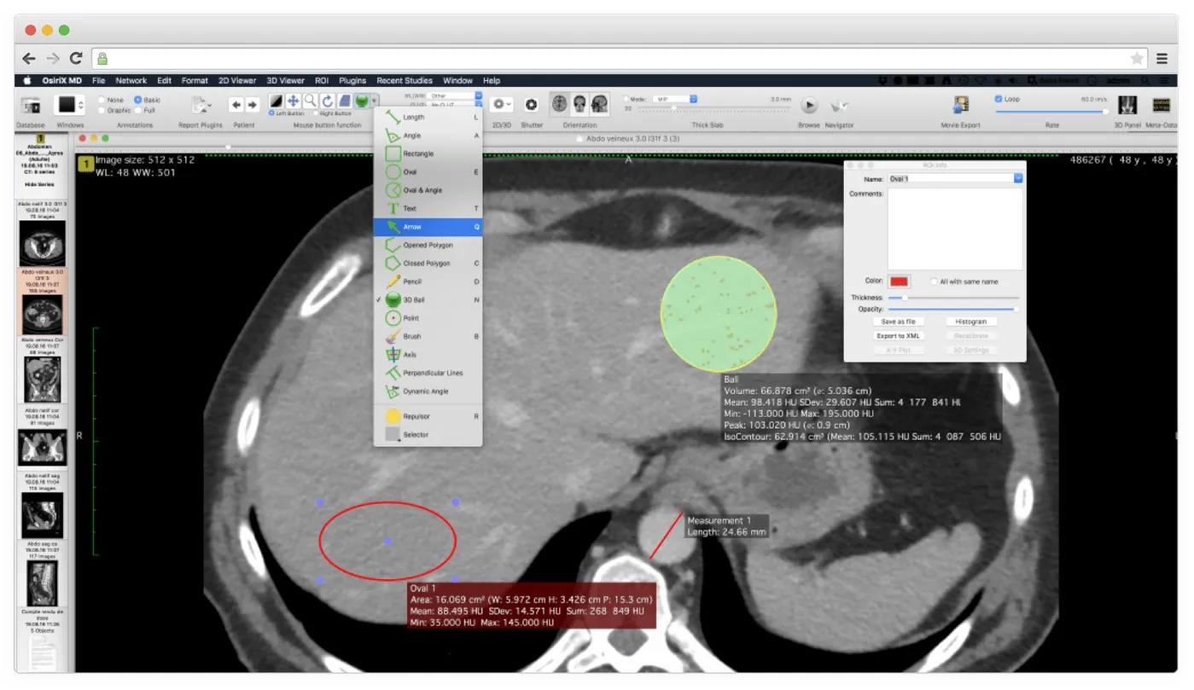Open WL/WW preset dropdown

pyautogui.click(x=456, y=96)
